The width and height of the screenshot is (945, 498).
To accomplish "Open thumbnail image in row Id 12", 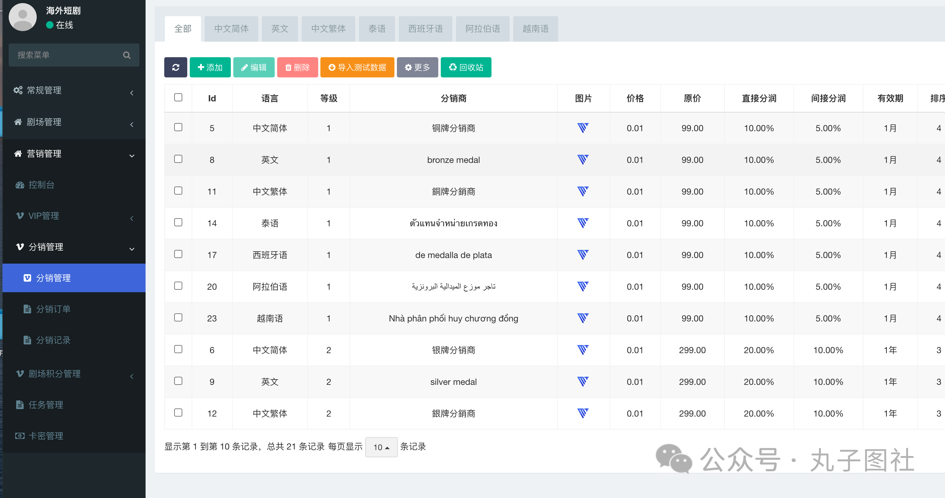I will click(x=583, y=413).
